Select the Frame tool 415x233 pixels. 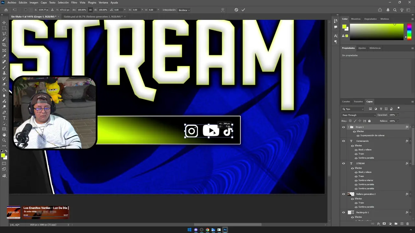tap(4, 50)
